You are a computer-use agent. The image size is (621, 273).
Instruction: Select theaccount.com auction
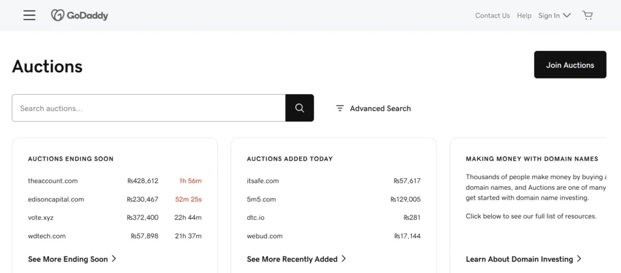pos(53,181)
